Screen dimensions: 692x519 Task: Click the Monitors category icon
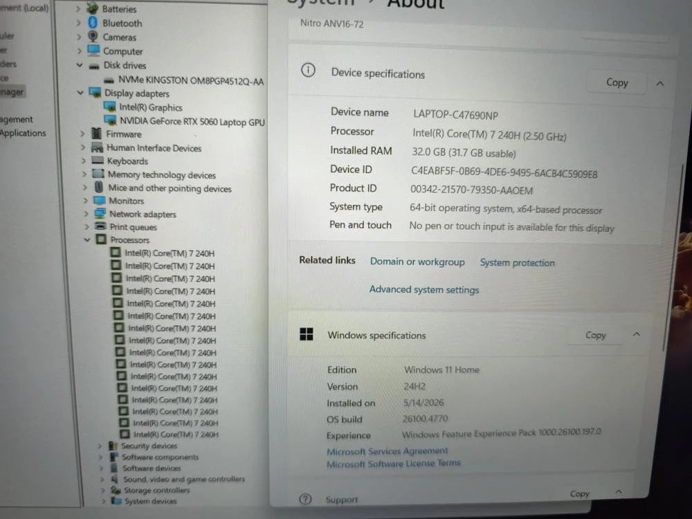(100, 201)
